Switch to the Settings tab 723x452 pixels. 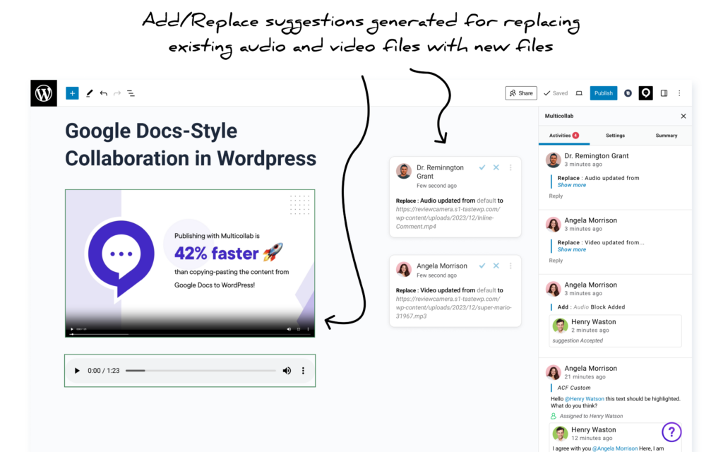(615, 136)
